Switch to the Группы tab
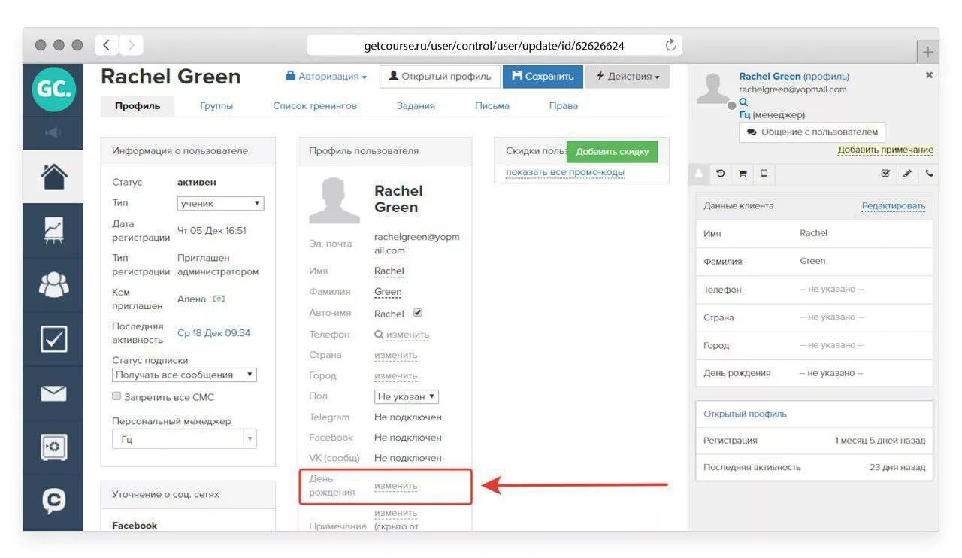Viewport: 962px width, 558px height. pyautogui.click(x=216, y=106)
